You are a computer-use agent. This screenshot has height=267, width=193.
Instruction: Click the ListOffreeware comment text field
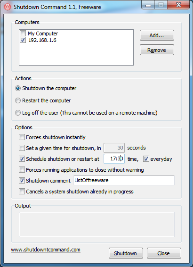[124, 180]
